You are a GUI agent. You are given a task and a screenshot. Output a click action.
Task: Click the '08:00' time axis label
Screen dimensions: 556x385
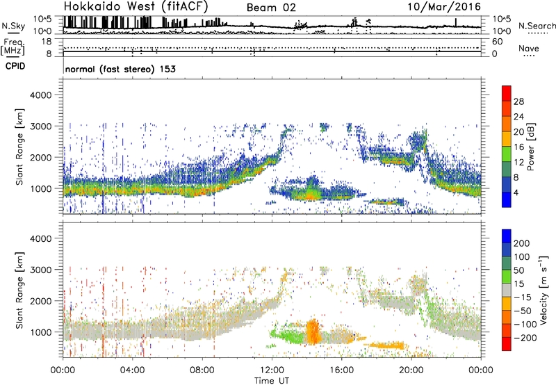(202, 370)
